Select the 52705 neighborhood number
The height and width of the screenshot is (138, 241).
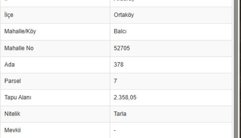coord(122,48)
